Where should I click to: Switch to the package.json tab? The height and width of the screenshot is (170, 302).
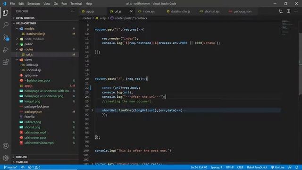click(x=242, y=11)
